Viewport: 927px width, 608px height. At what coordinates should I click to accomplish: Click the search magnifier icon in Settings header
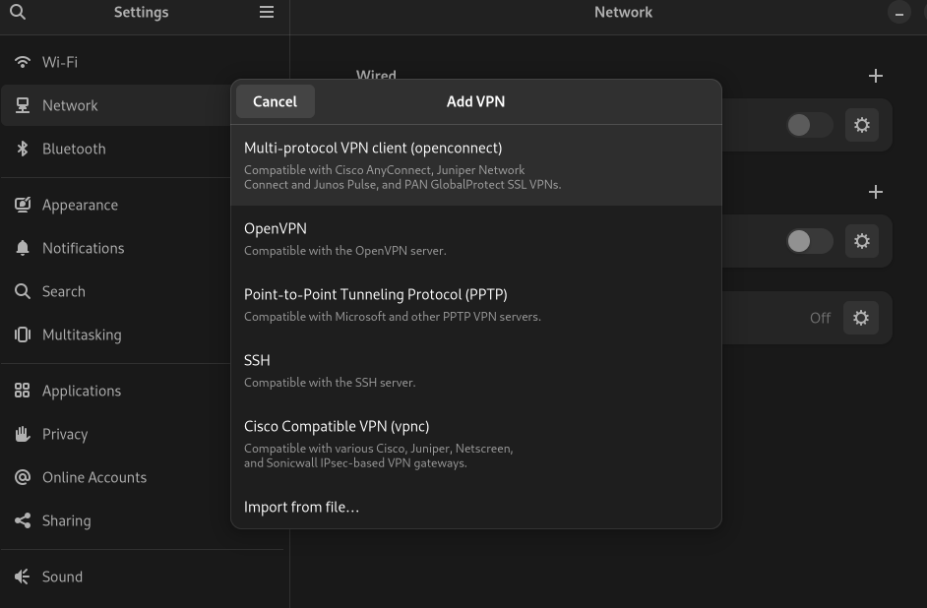pos(18,13)
